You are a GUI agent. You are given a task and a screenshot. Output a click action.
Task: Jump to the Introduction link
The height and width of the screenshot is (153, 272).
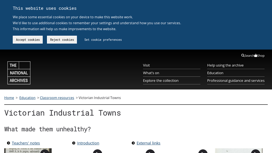(x=88, y=143)
